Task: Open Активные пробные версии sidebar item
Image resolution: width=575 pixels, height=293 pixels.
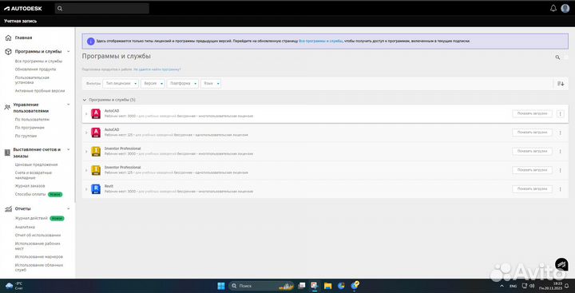Action: click(x=40, y=90)
